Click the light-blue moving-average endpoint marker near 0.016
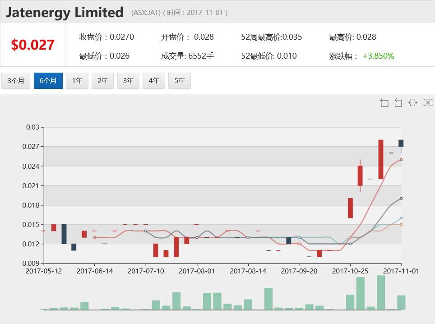This screenshot has height=324, width=435. coord(401,218)
